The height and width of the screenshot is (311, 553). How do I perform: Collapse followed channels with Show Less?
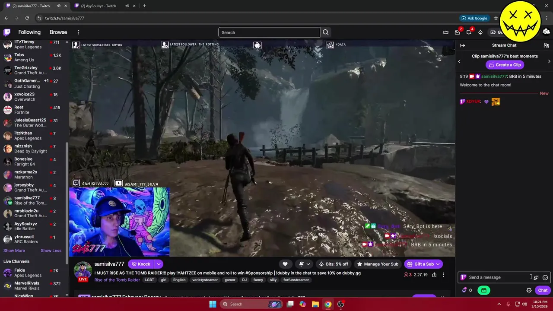[51, 251]
